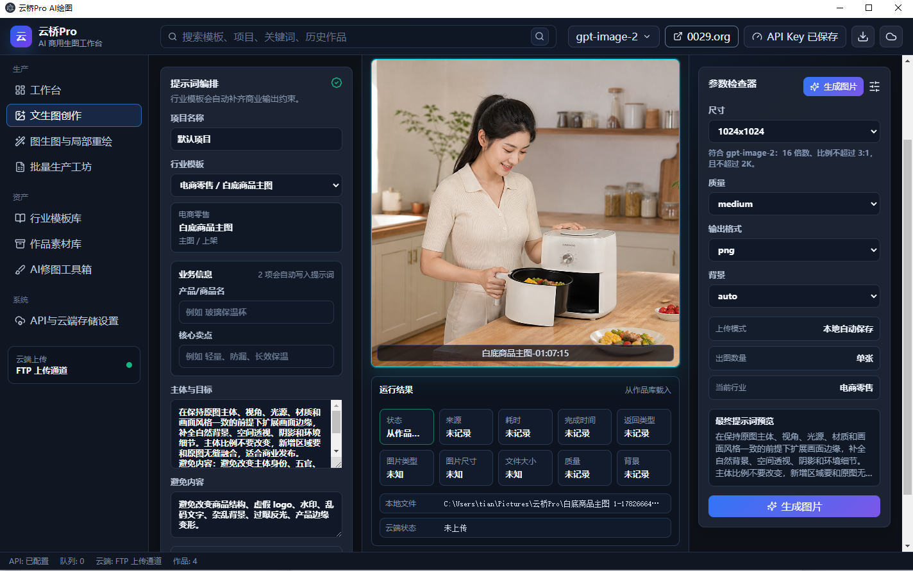Open the parameter sliders settings icon
The image size is (913, 571).
coord(875,87)
